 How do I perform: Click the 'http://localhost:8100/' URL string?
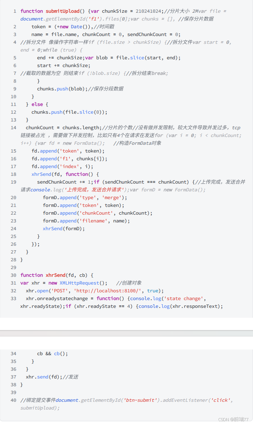click(107, 291)
